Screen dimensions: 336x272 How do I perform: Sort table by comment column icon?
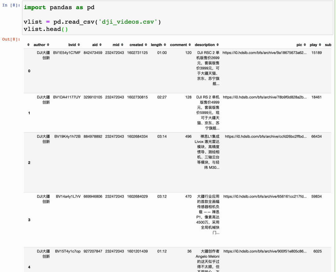(190, 45)
